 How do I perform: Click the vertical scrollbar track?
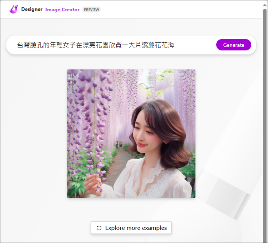coord(265,125)
